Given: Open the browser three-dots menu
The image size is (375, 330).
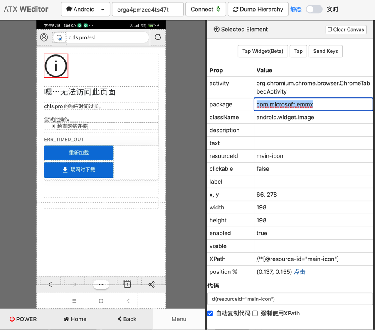Looking at the screenshot, I should [x=101, y=284].
